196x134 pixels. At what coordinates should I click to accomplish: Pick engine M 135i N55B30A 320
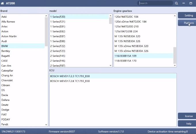coord(144,36)
